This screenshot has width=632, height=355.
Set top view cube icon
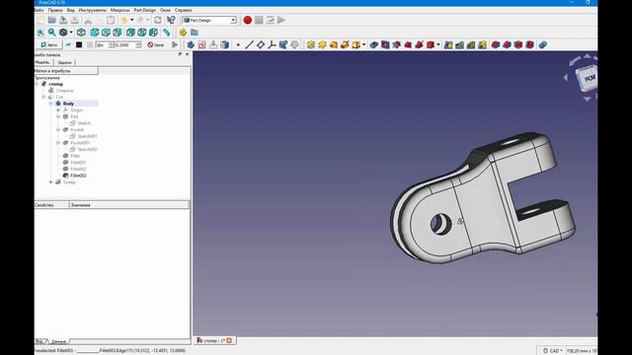[106, 33]
